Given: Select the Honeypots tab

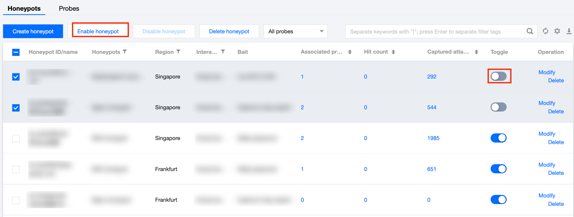Looking at the screenshot, I should (x=24, y=9).
